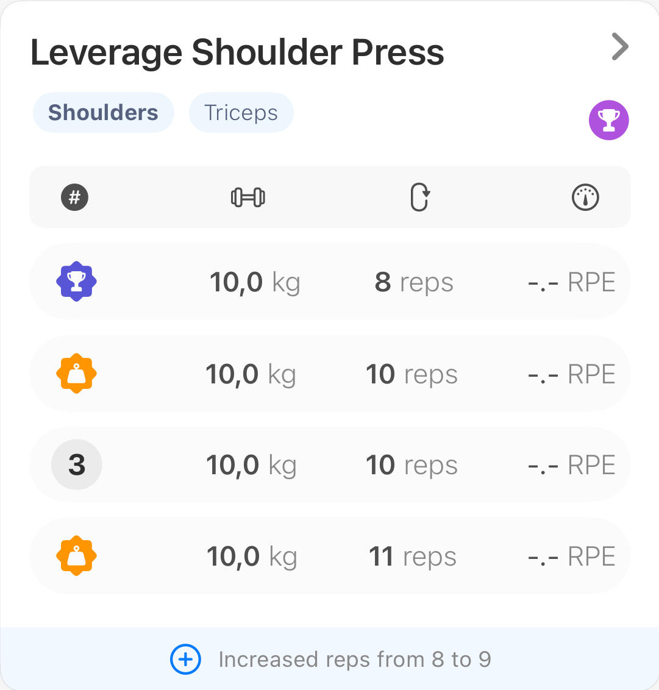Click the RPE gauge column icon
Image resolution: width=659 pixels, height=690 pixels.
tap(585, 197)
